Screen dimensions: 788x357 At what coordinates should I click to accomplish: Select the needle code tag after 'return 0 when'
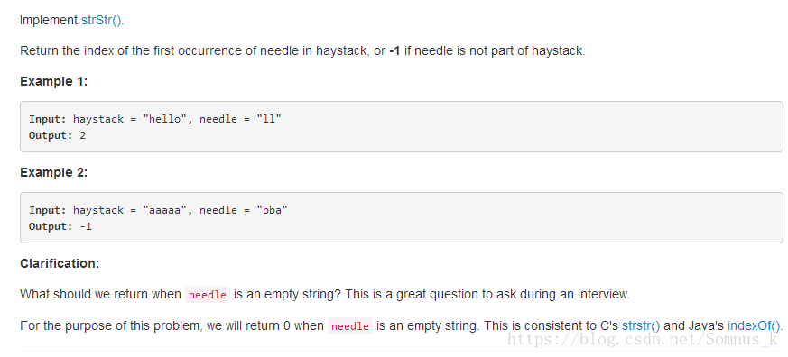point(350,325)
